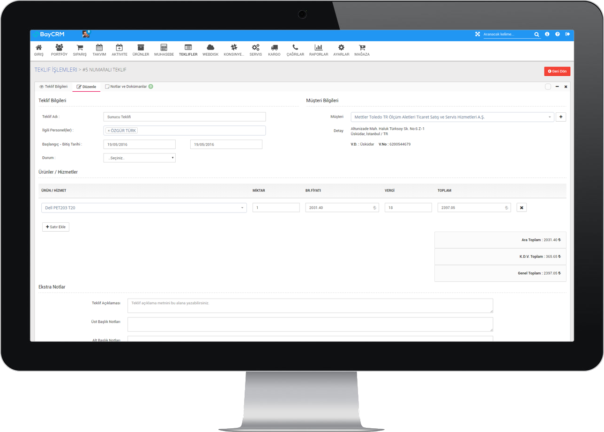Image resolution: width=604 pixels, height=432 pixels.
Task: Collapse panel with minus icon
Action: (557, 87)
